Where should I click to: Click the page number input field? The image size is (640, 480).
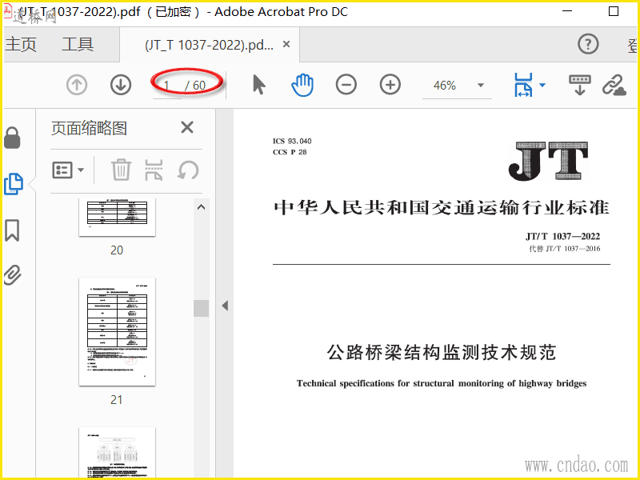167,86
